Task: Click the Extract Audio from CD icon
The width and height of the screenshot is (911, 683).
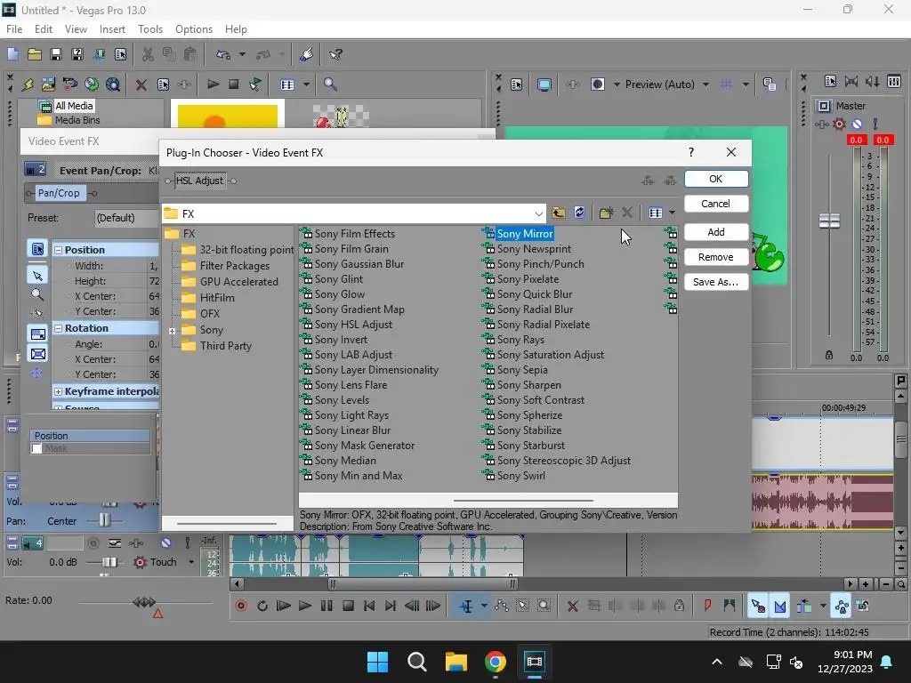Action: pos(92,84)
